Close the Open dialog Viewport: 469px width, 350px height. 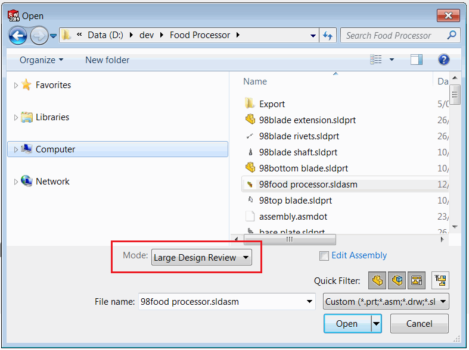[448, 15]
